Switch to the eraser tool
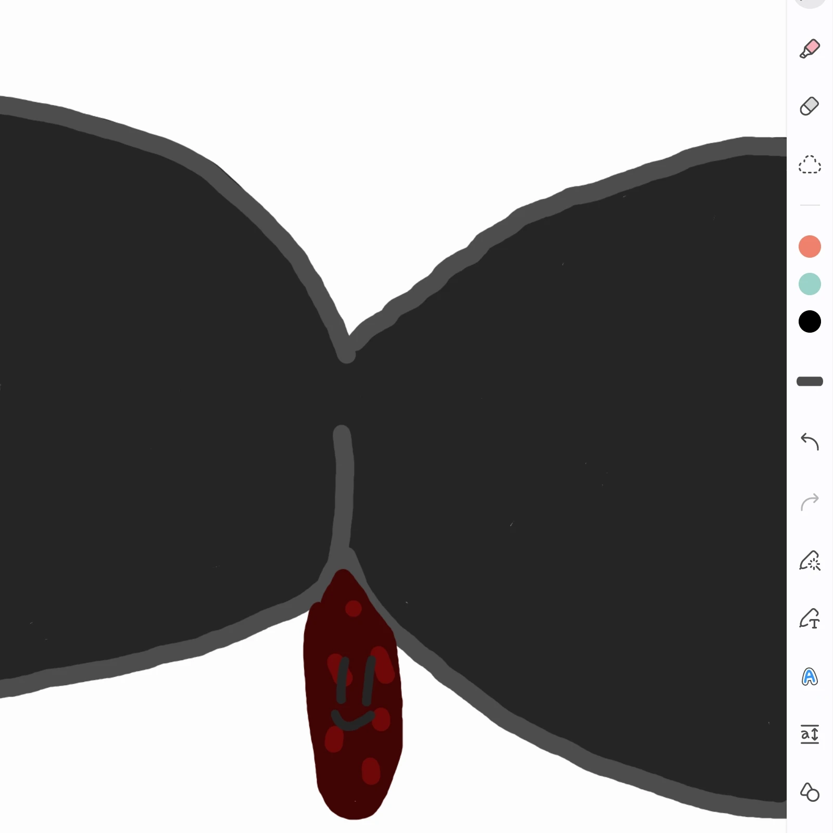Image resolution: width=833 pixels, height=833 pixels. click(x=810, y=106)
